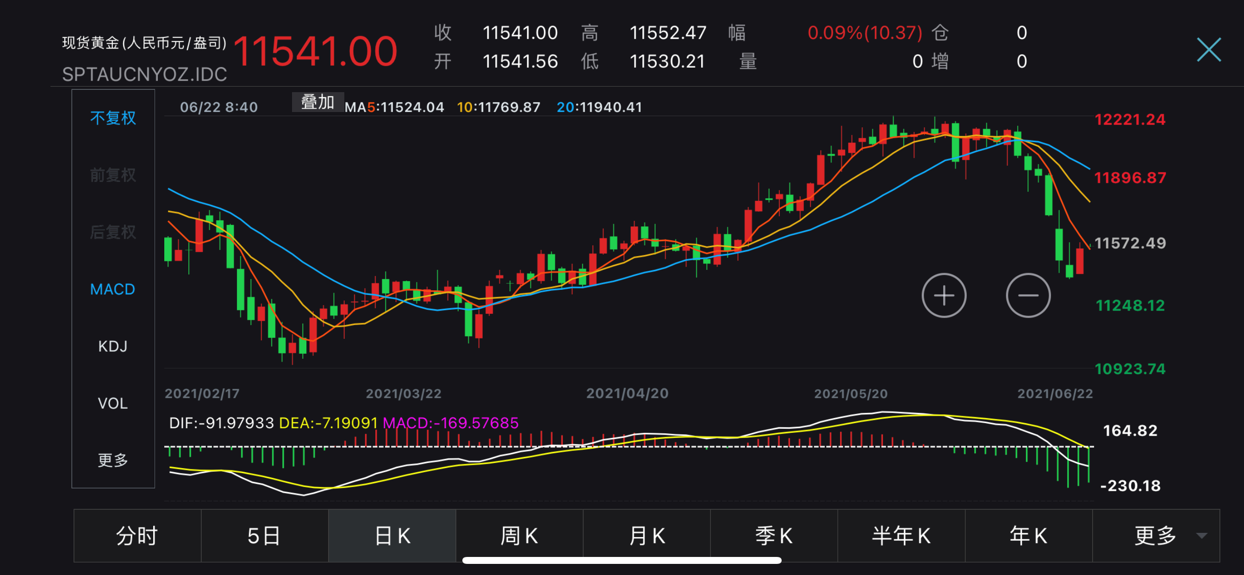Switch to 分时 tab

tap(137, 535)
